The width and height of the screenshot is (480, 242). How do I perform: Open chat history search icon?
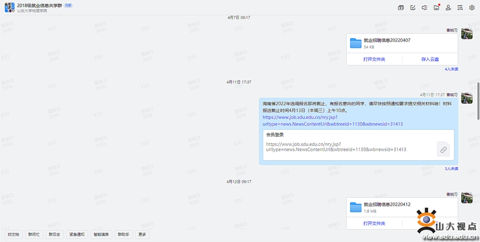[x=460, y=7]
